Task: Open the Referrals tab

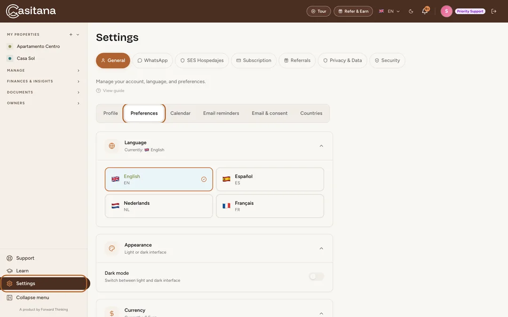Action: click(297, 61)
